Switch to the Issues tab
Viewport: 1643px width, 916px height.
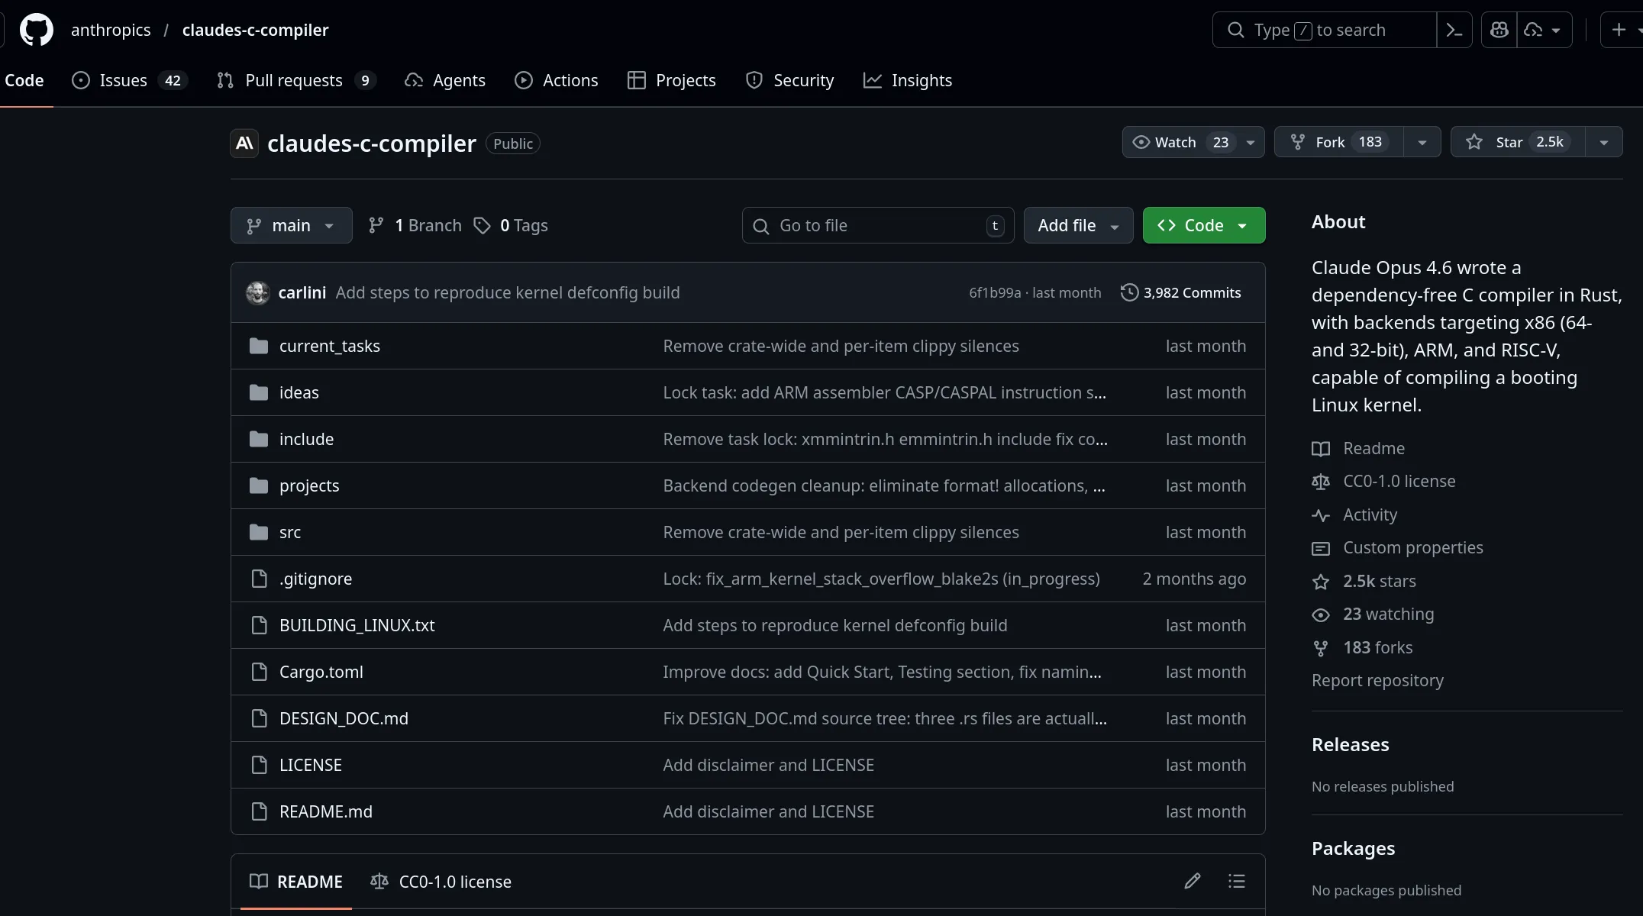130,80
